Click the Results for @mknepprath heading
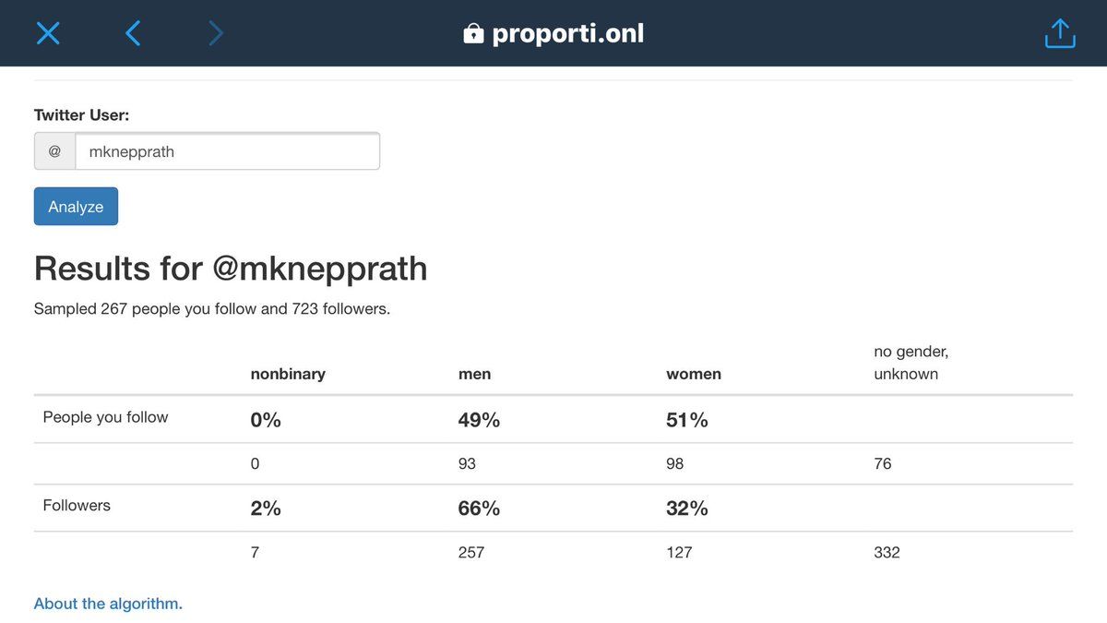1107x623 pixels. 231,269
